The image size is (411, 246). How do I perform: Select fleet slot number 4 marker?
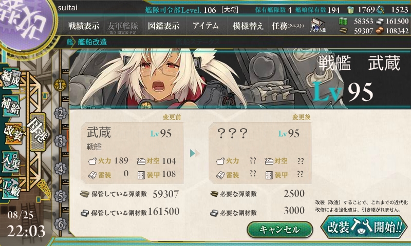(61, 169)
